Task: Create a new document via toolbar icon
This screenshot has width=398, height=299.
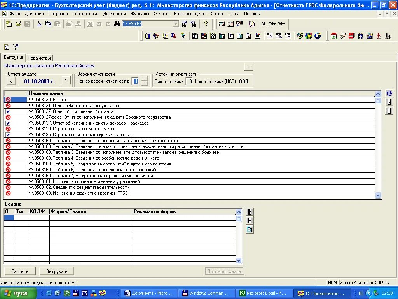Action: click(9, 24)
